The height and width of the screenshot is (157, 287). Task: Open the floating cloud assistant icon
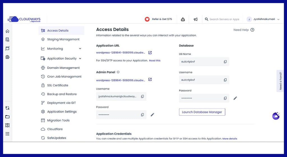coord(276,116)
